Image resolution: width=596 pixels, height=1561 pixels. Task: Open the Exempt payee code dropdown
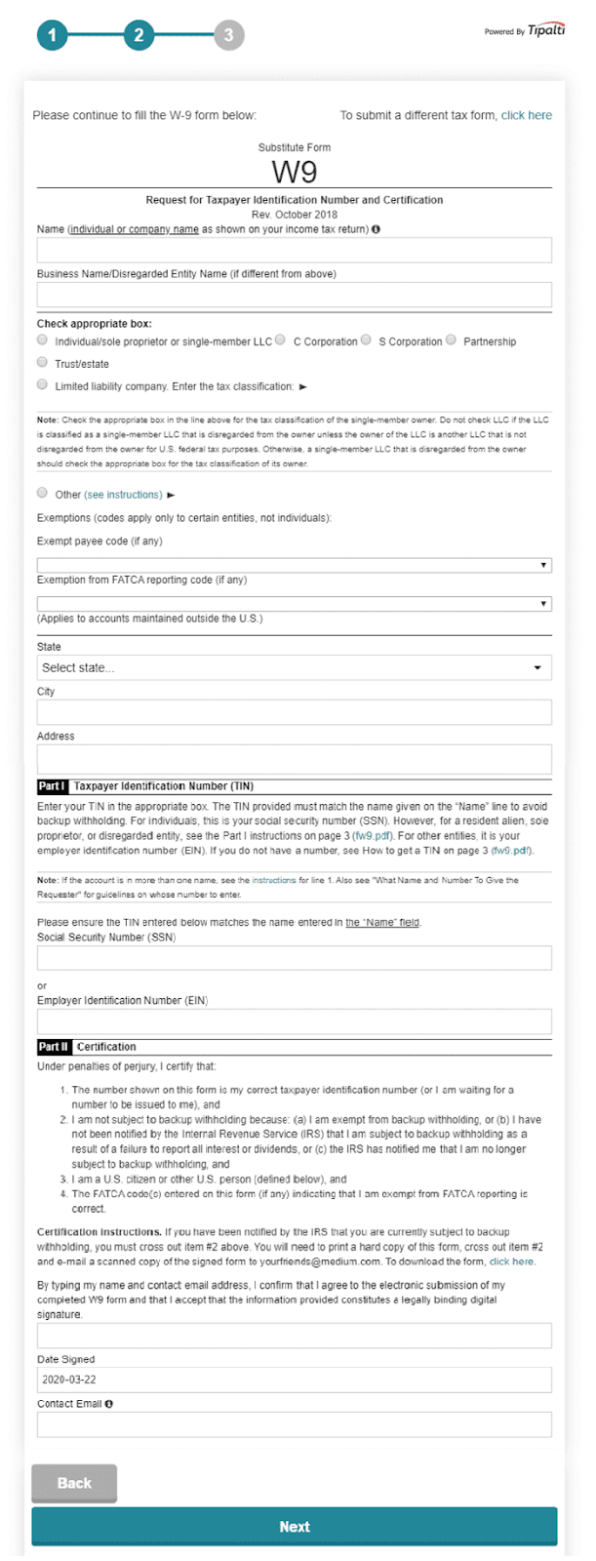[294, 565]
